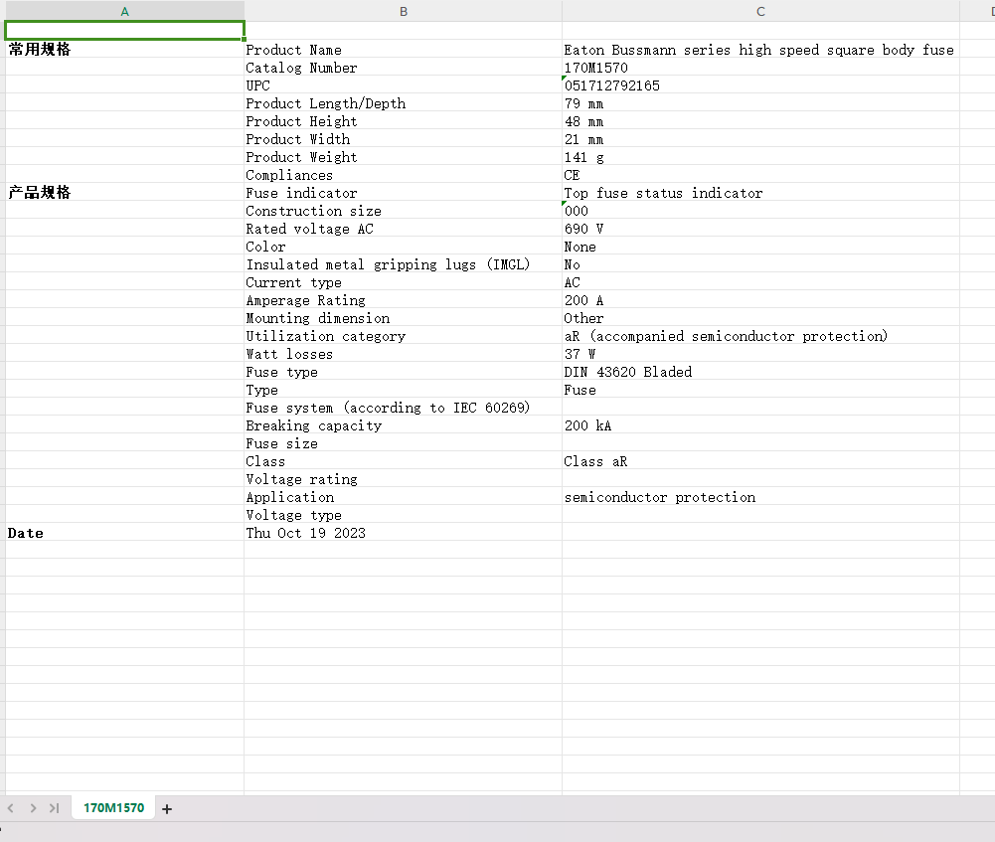Select the 051712792165 UPC value
The width and height of the screenshot is (995, 842).
(x=760, y=85)
